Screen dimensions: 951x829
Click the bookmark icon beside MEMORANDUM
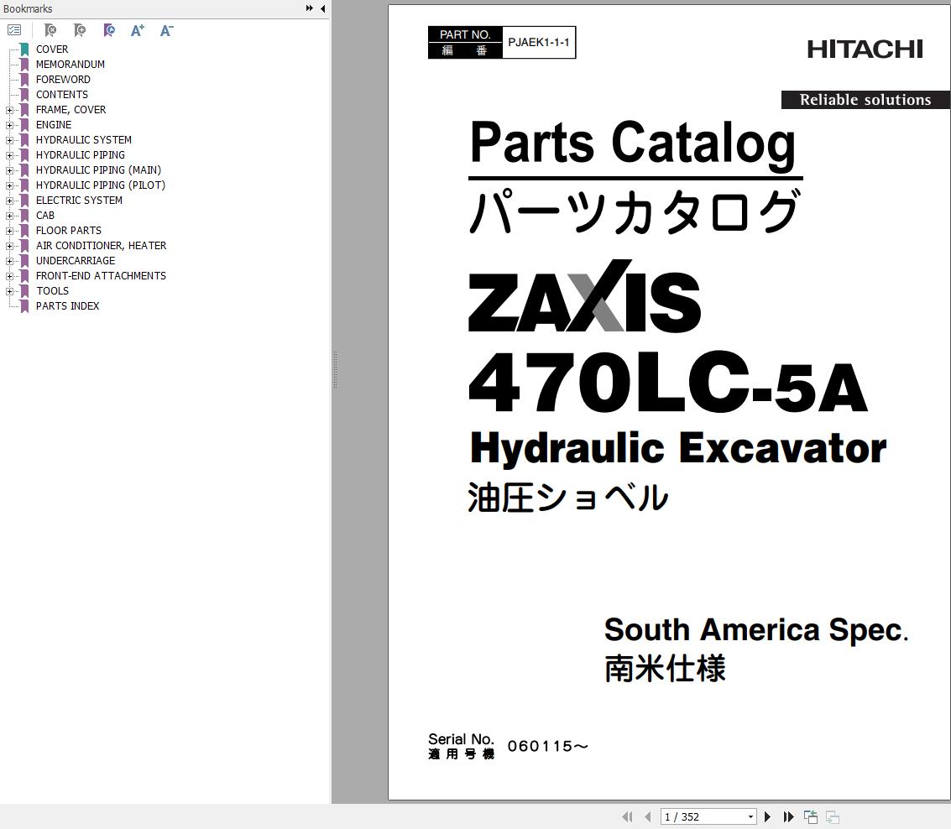tap(24, 65)
